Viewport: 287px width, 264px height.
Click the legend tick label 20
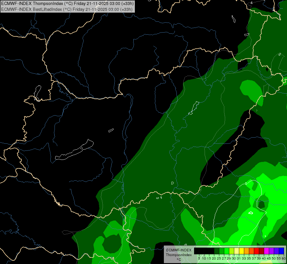(x=214, y=258)
